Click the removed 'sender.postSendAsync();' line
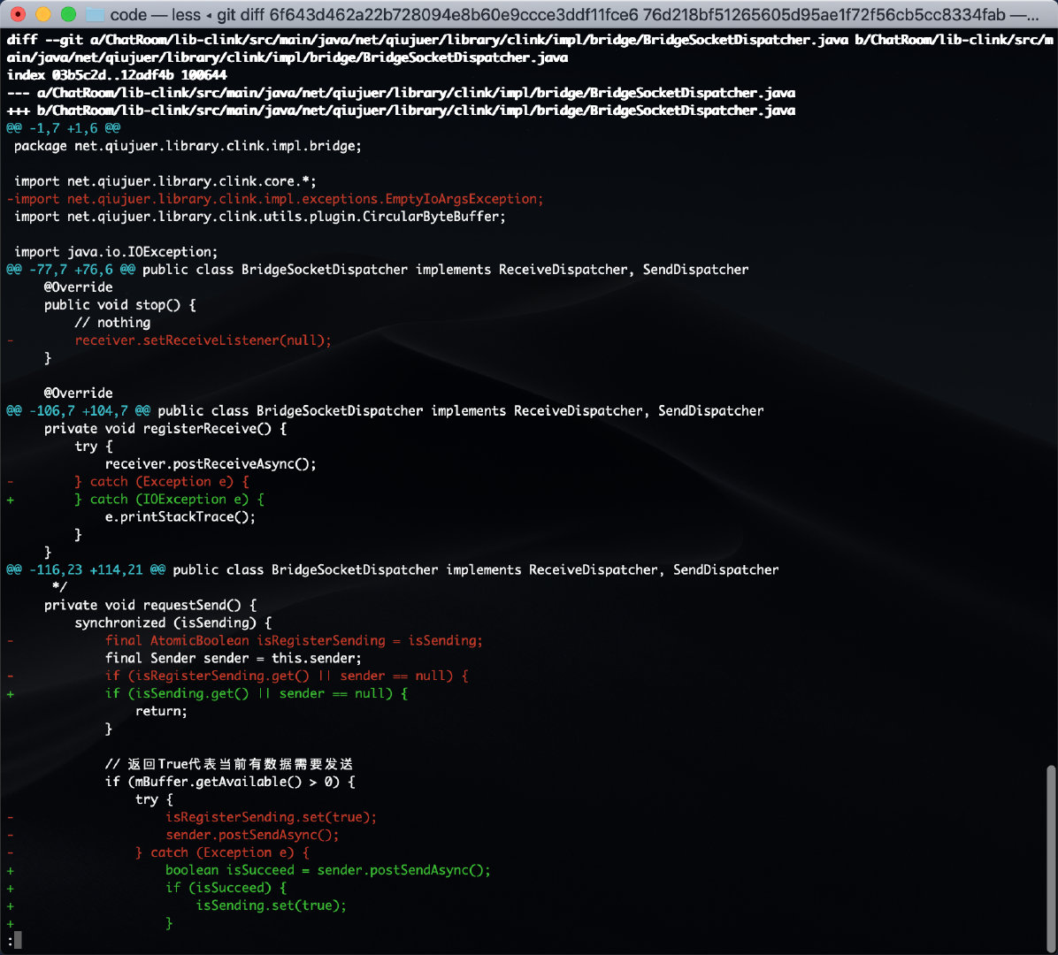 (x=252, y=835)
